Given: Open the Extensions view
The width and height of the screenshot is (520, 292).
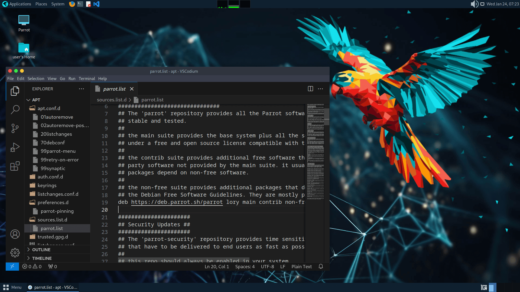Looking at the screenshot, I should tap(15, 166).
